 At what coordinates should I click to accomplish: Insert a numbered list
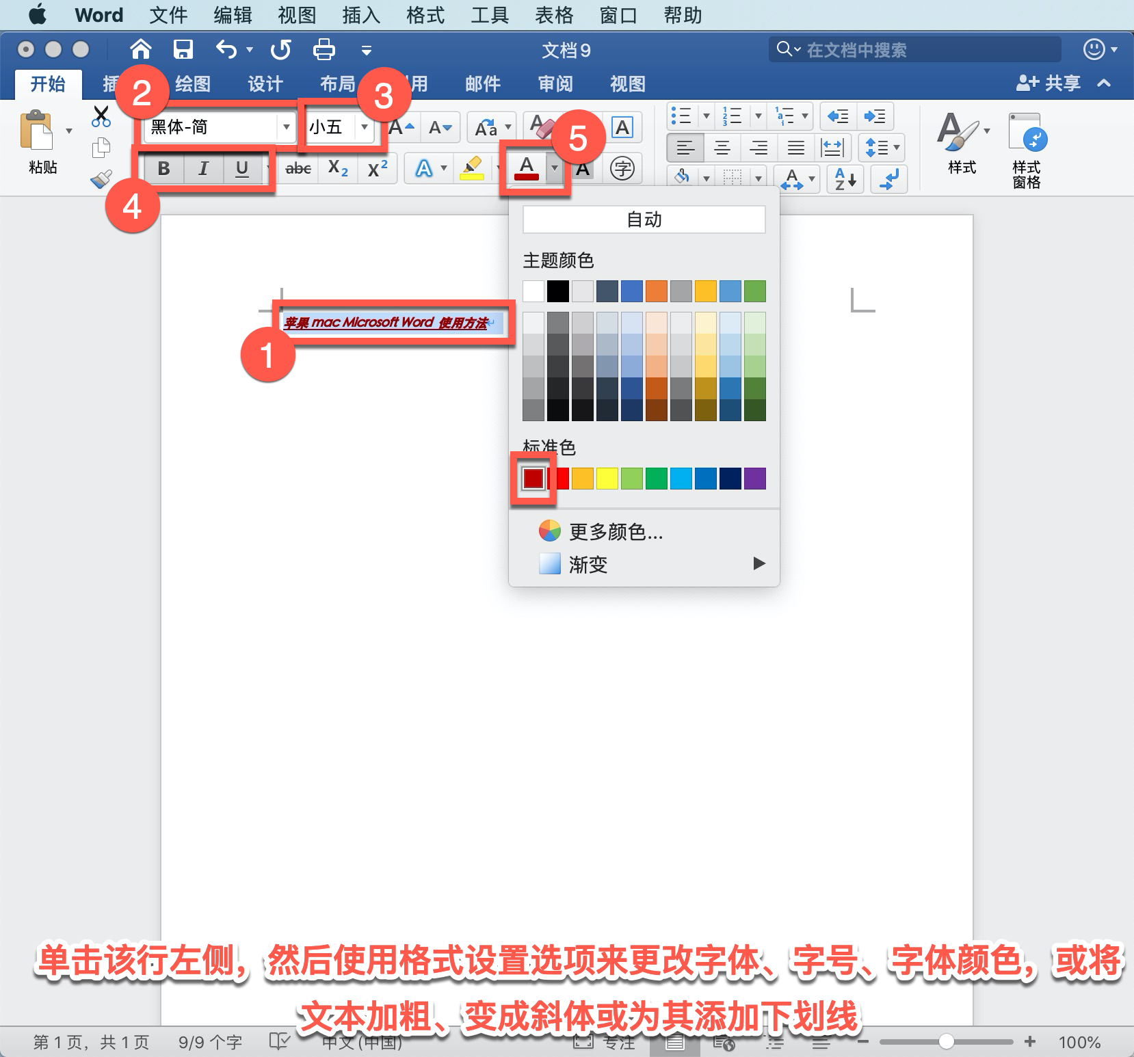(x=732, y=116)
